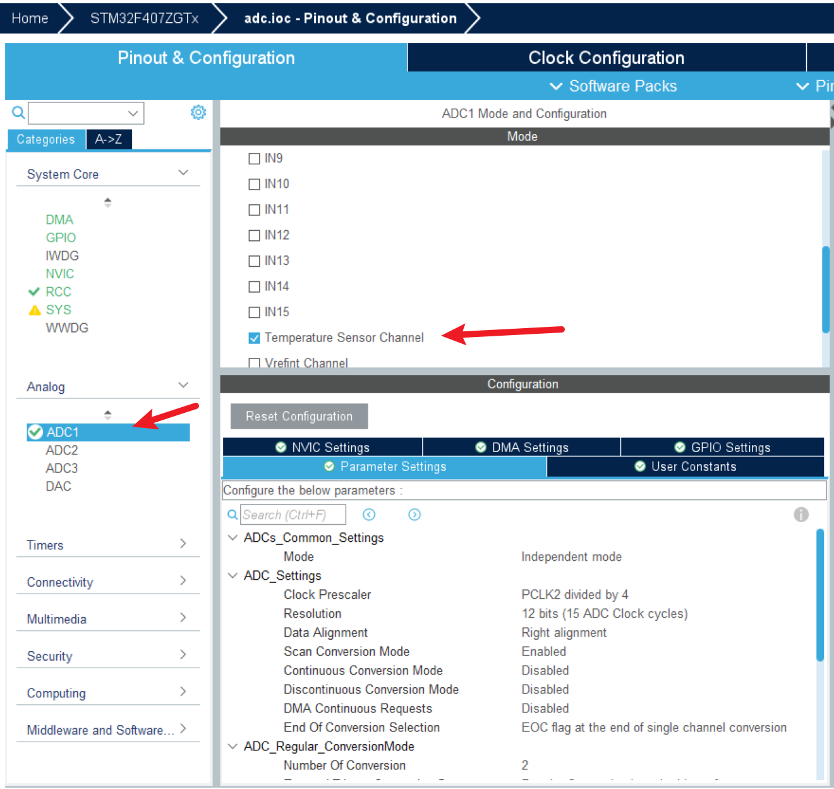The width and height of the screenshot is (834, 789).
Task: Toggle the IN9 checkbox
Action: (x=254, y=159)
